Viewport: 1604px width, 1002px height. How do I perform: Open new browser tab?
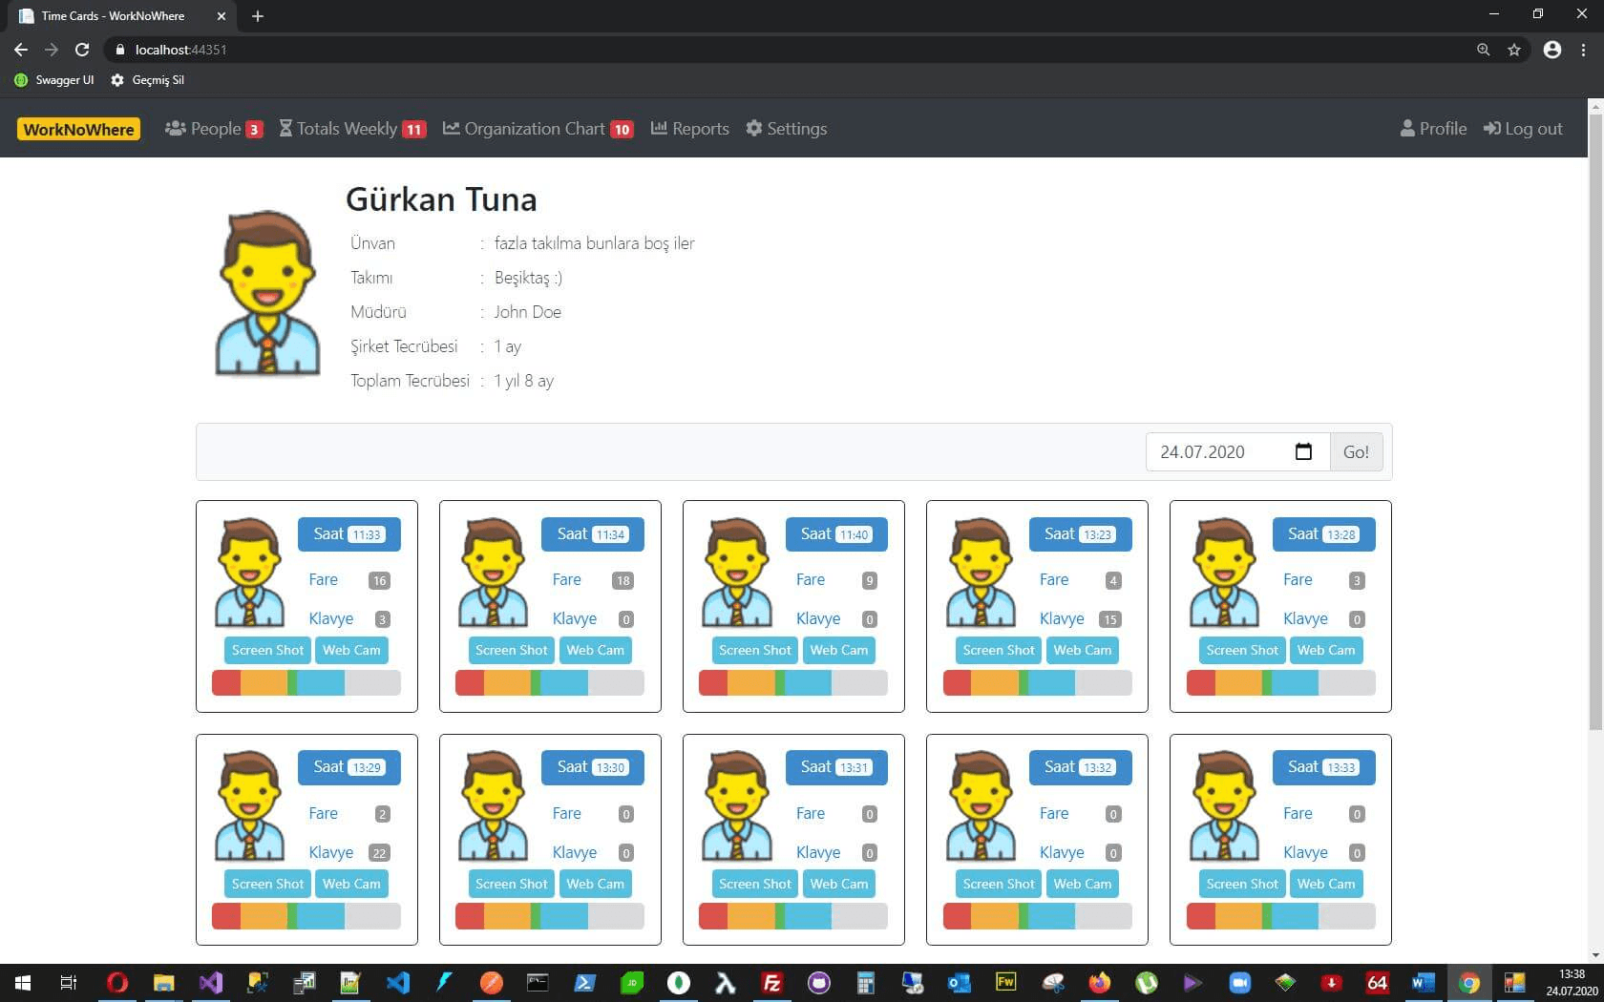258,16
